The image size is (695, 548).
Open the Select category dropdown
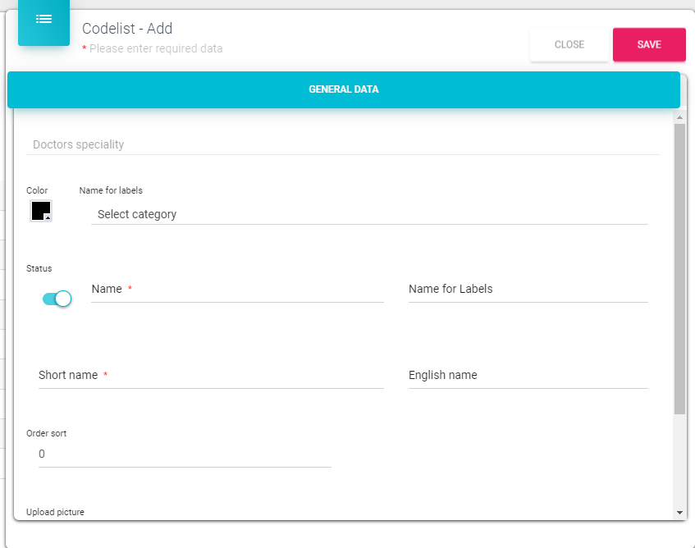pos(369,214)
